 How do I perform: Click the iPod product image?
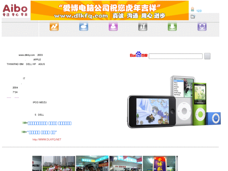174,102
